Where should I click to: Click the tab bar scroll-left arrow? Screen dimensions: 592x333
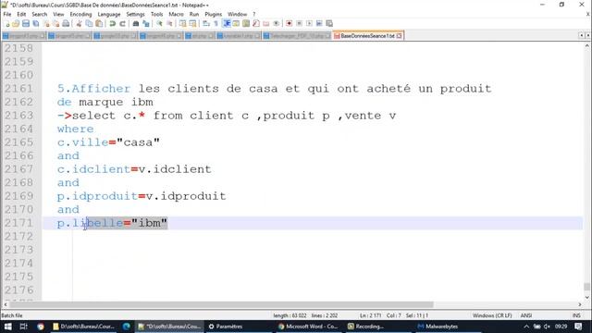[x=582, y=35]
